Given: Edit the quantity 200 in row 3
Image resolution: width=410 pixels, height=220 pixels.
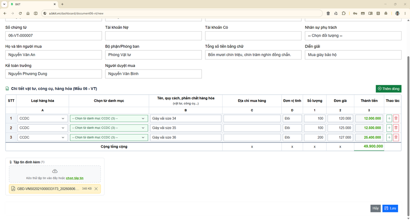Looking at the screenshot, I should tap(315, 138).
